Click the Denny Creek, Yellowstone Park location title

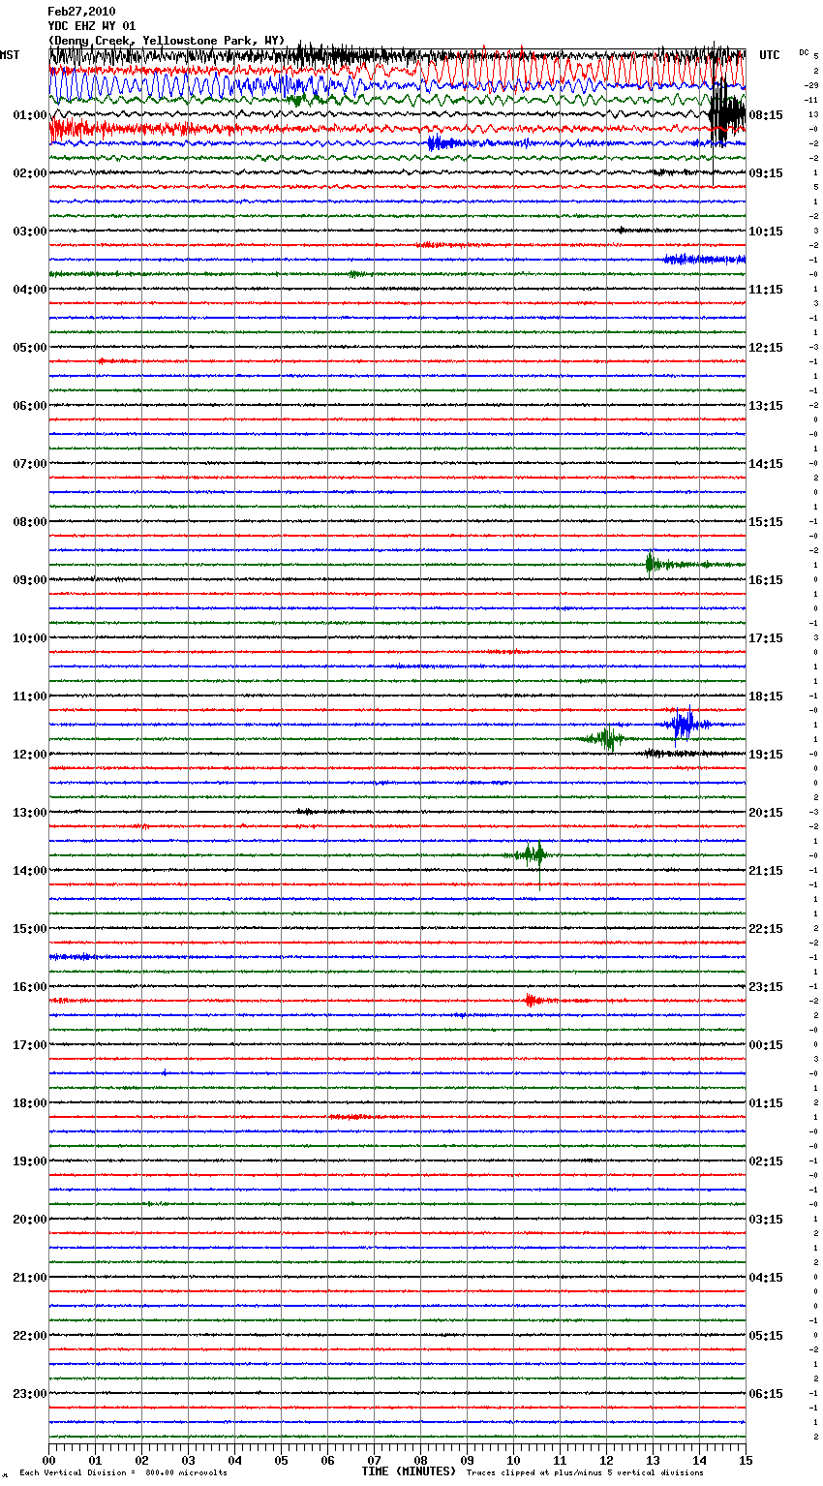point(167,40)
